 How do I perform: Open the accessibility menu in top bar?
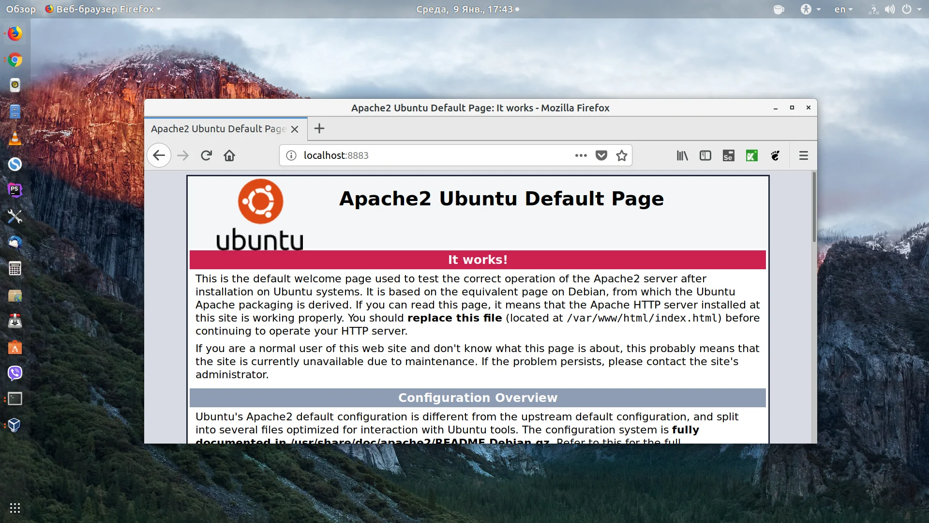(809, 9)
